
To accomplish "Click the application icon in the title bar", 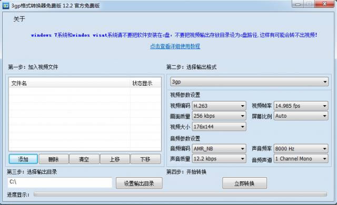I will point(6,5).
